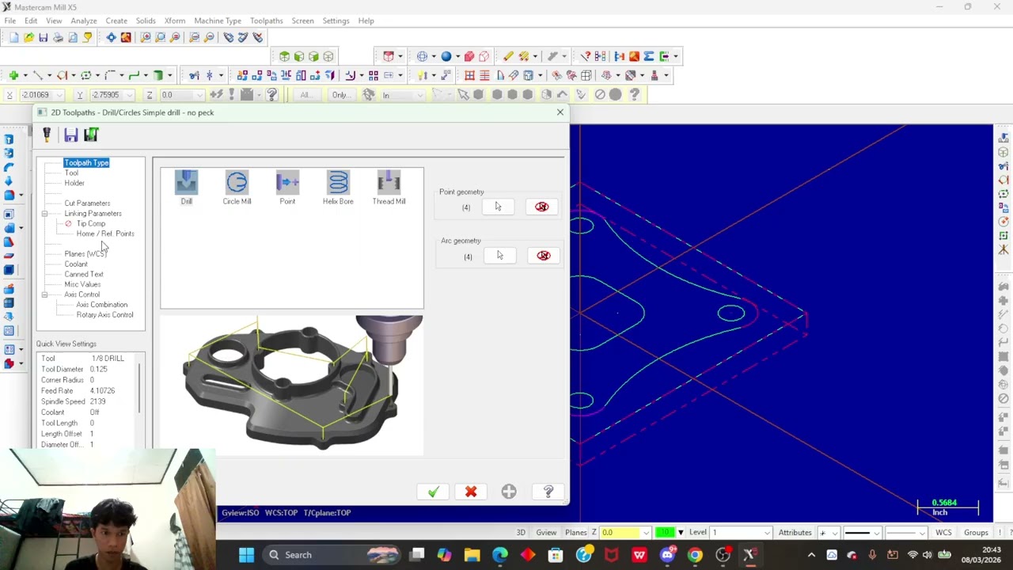Click Point geometry select arrow button
Image resolution: width=1013 pixels, height=570 pixels.
click(498, 207)
